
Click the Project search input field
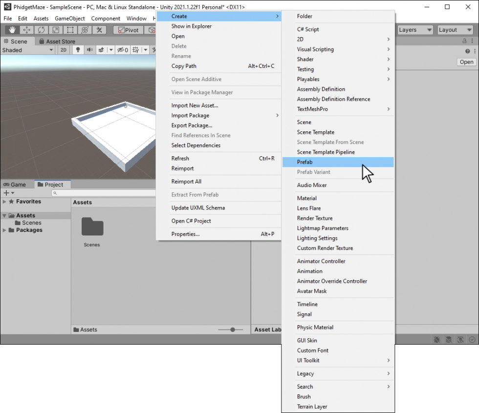click(x=103, y=193)
